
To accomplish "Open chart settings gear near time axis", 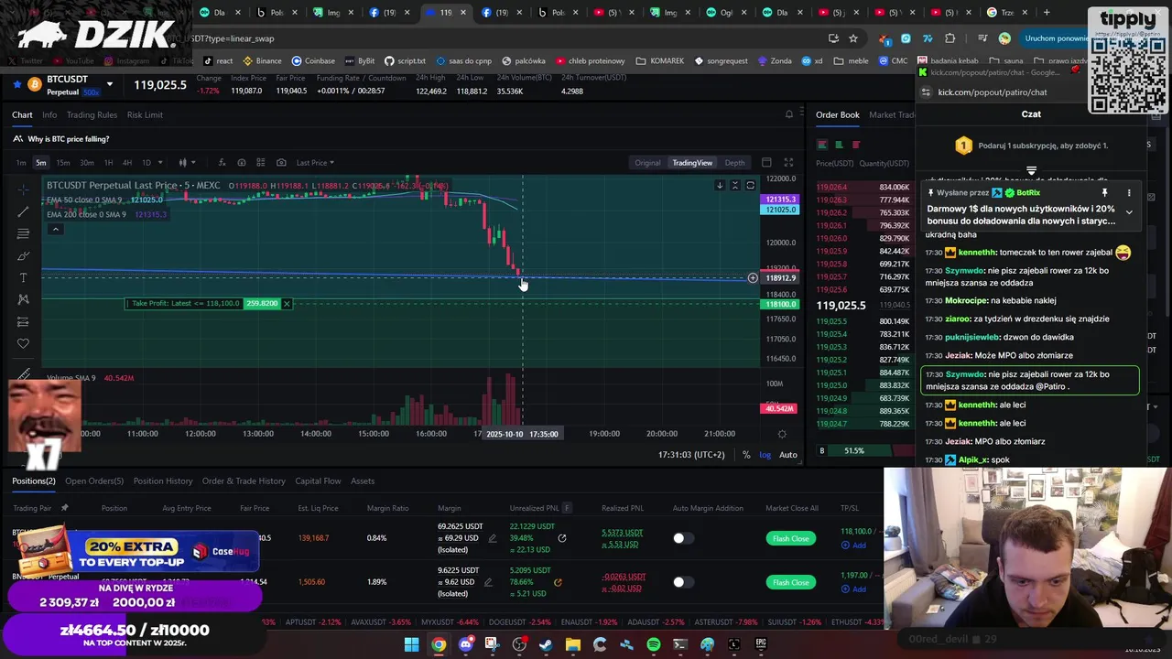I will click(782, 434).
